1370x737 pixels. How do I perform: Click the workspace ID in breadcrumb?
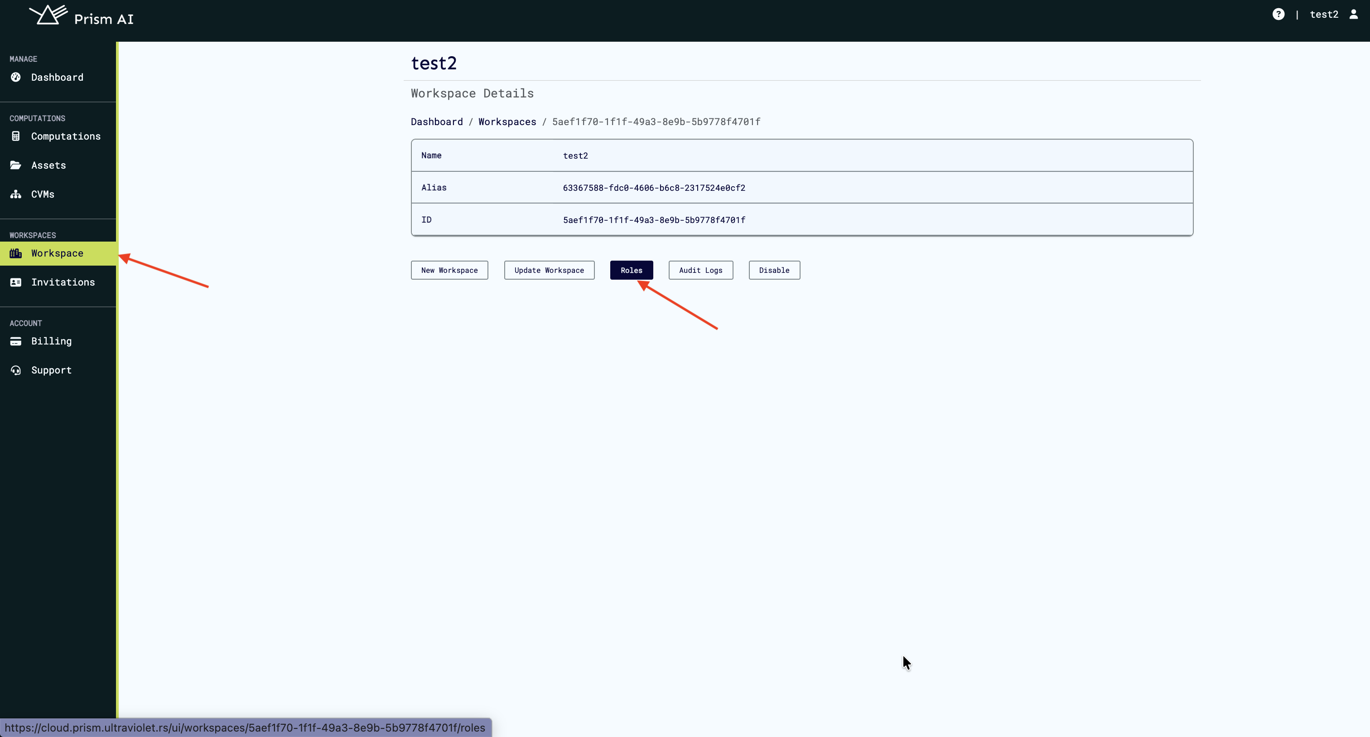point(656,122)
